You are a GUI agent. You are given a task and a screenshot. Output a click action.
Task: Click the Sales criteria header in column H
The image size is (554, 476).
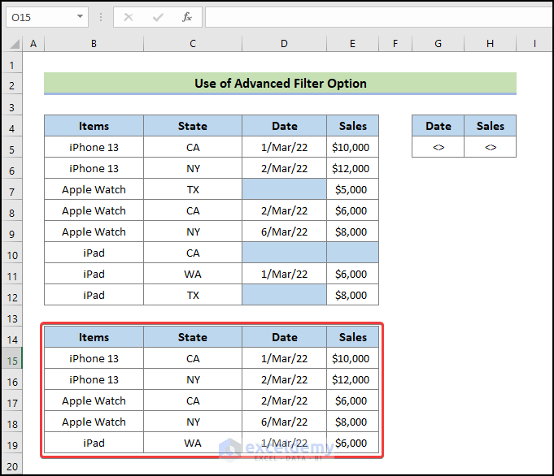pyautogui.click(x=490, y=126)
